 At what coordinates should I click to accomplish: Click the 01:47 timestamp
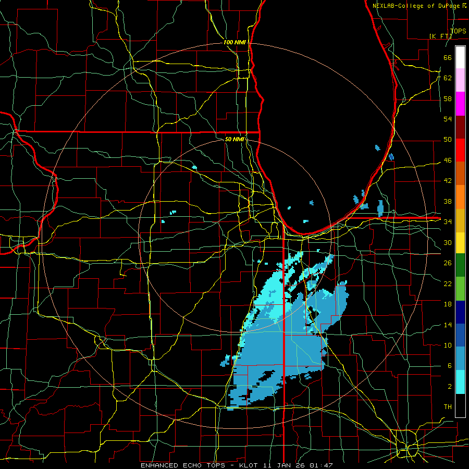[321, 465]
